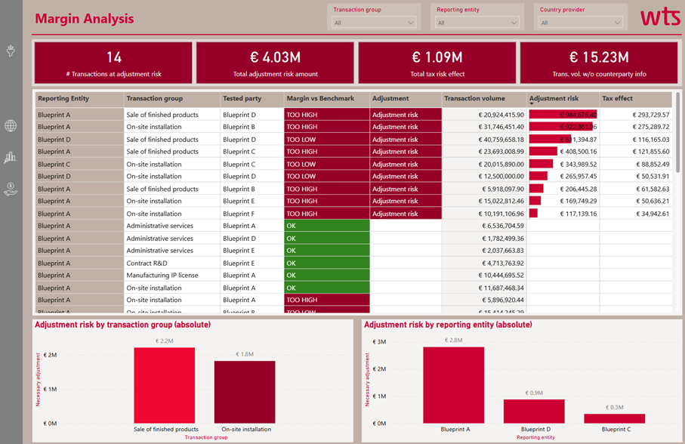The image size is (685, 444).
Task: Expand the Country provider dropdown
Action: [580, 23]
